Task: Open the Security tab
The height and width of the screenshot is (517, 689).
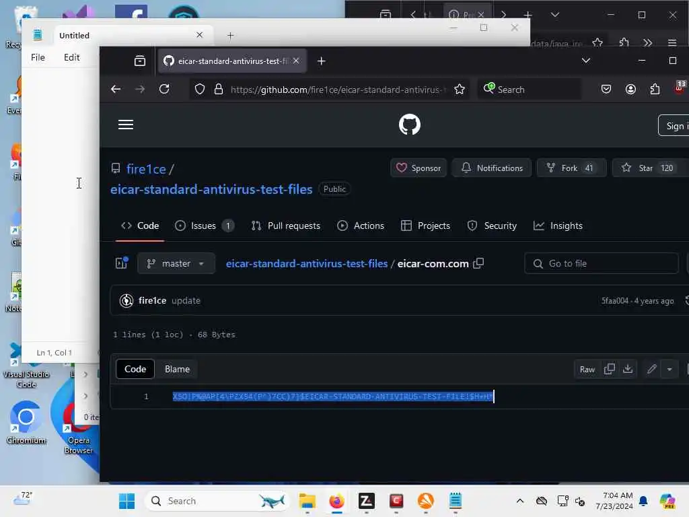Action: (x=492, y=226)
